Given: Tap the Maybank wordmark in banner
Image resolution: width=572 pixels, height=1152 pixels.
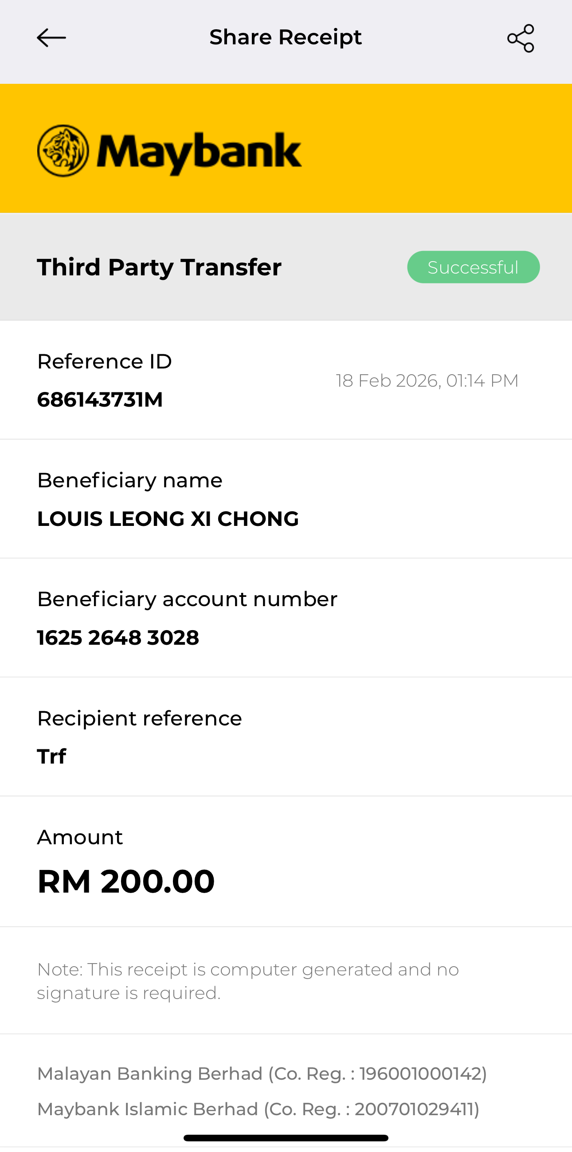Looking at the screenshot, I should click(199, 152).
